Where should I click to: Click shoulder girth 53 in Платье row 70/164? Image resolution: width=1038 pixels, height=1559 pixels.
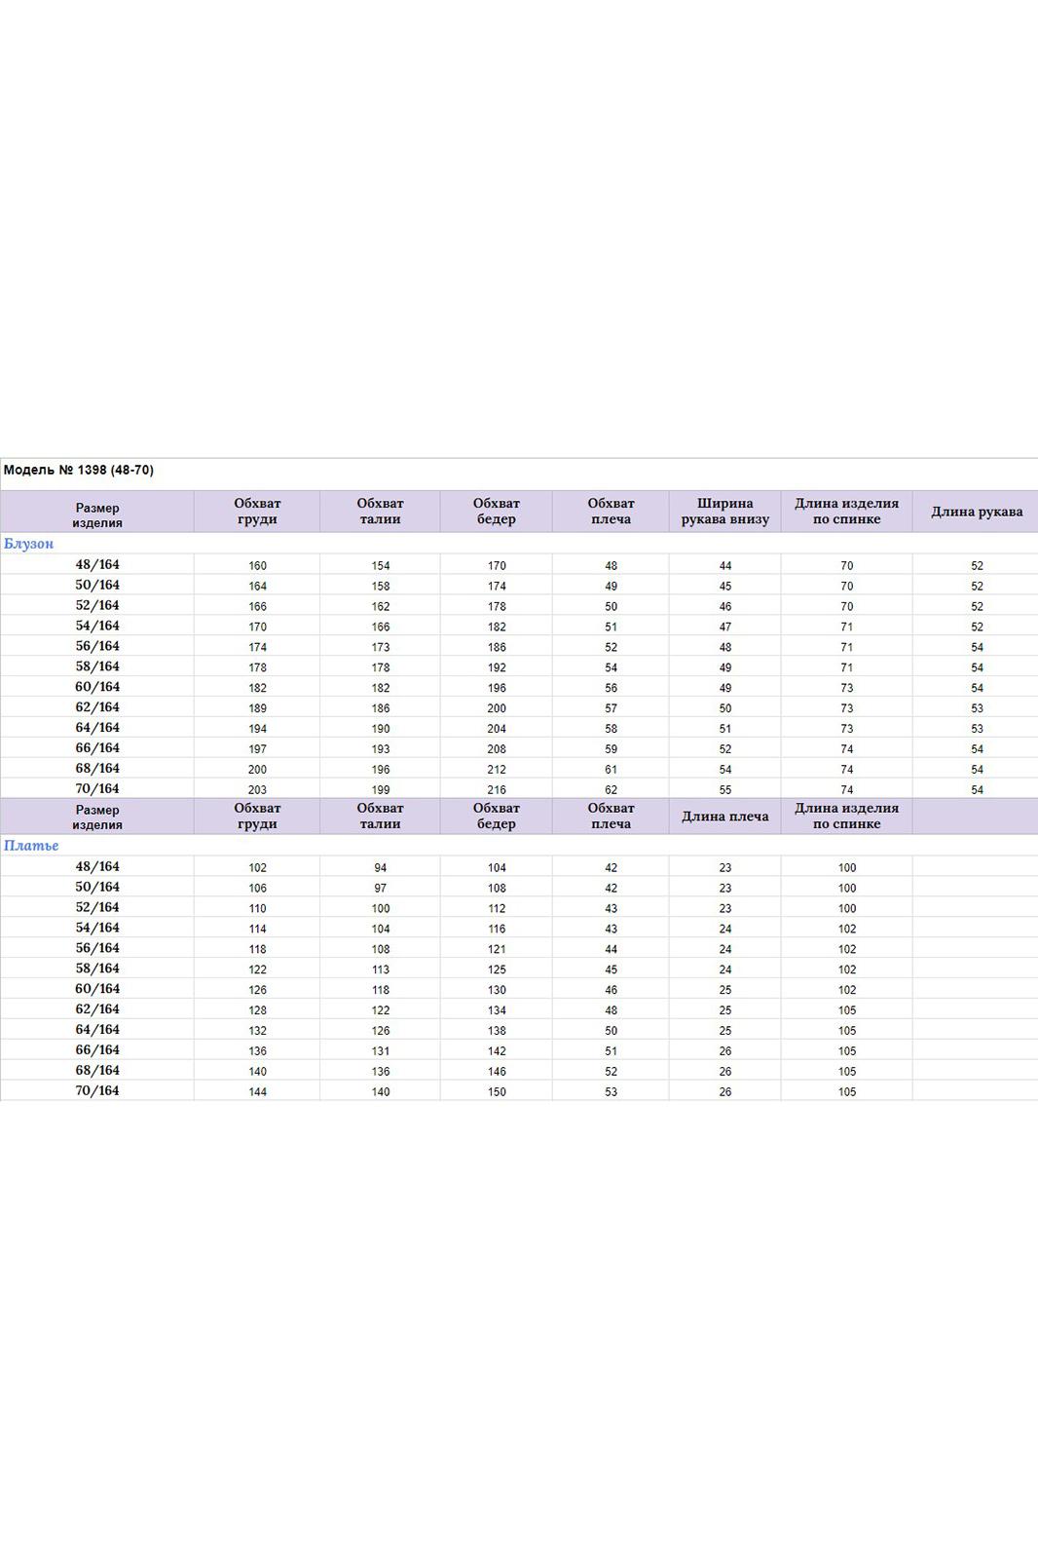611,1092
